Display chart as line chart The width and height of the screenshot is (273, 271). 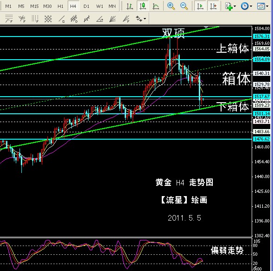156,6
